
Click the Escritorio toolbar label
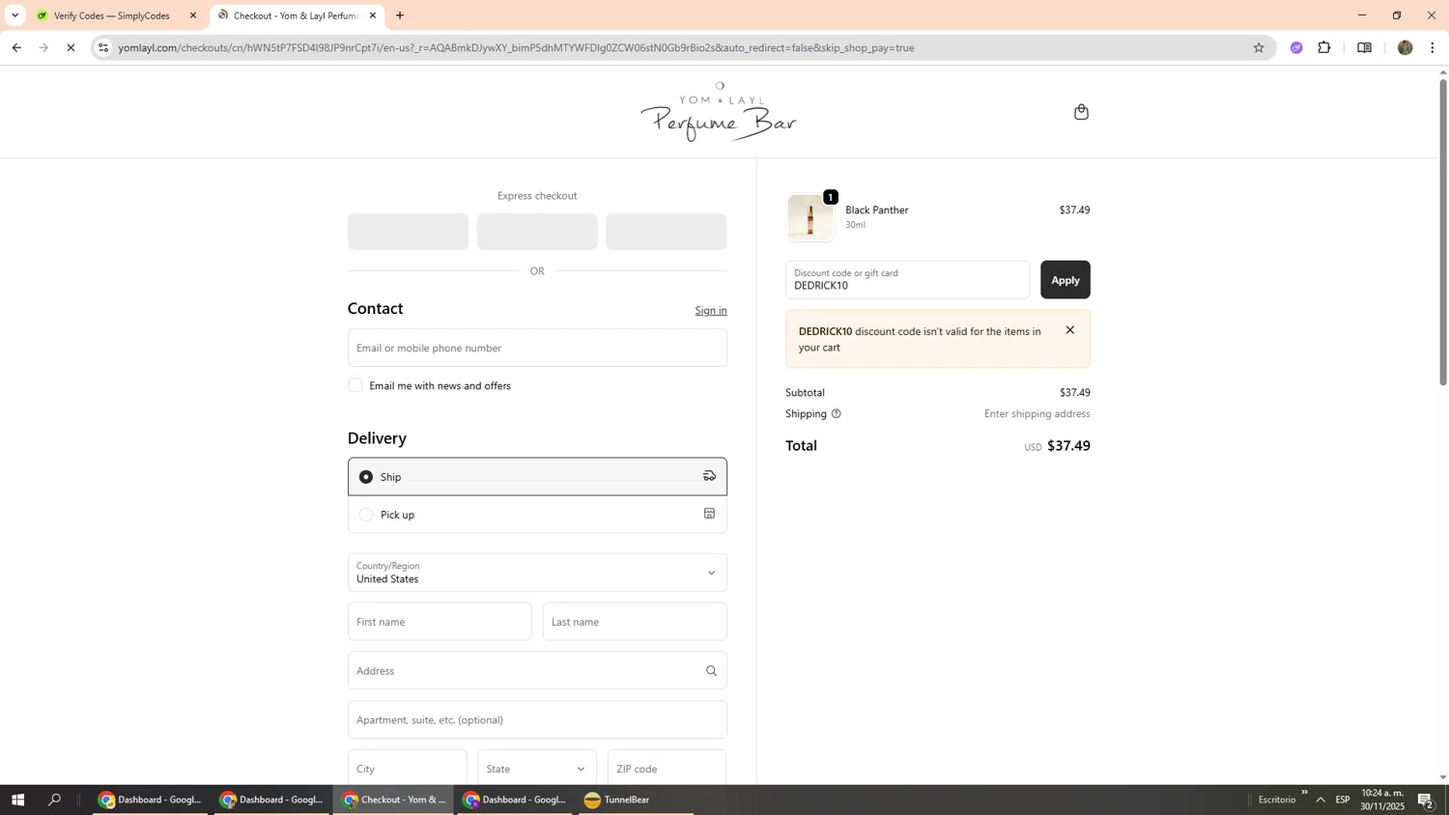pyautogui.click(x=1277, y=800)
